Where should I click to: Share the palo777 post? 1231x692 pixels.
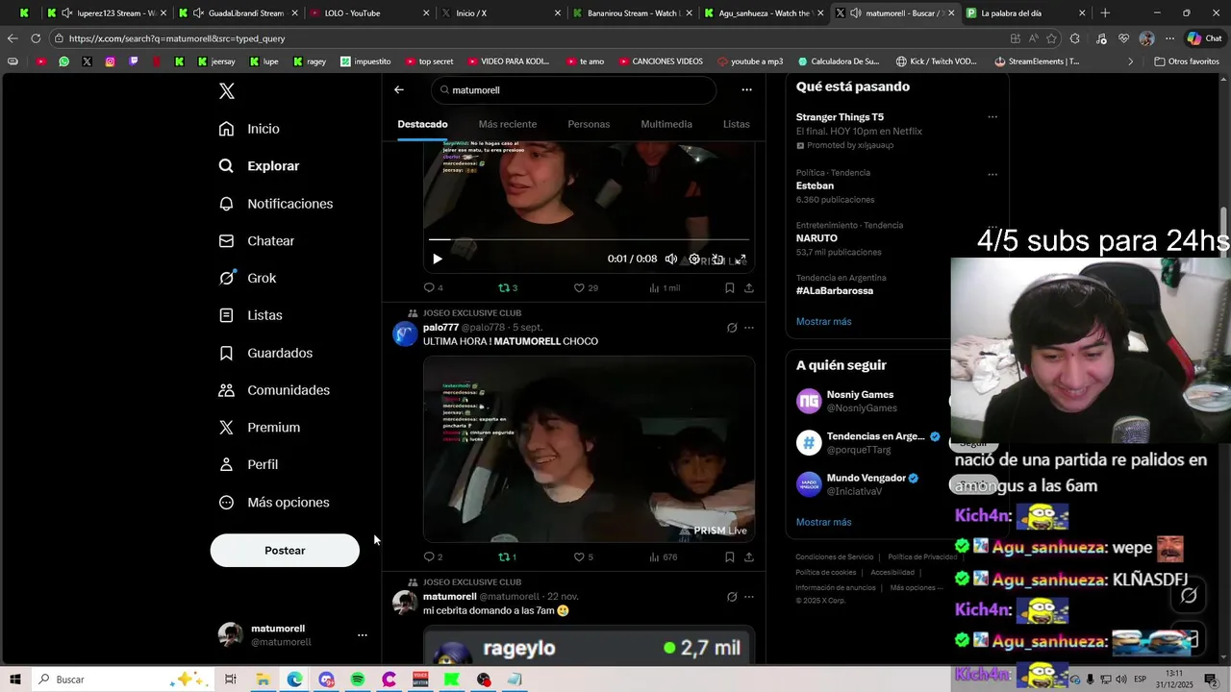[749, 556]
